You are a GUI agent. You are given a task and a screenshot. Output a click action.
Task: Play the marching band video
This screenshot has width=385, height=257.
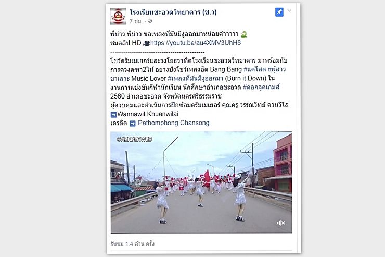click(201, 182)
